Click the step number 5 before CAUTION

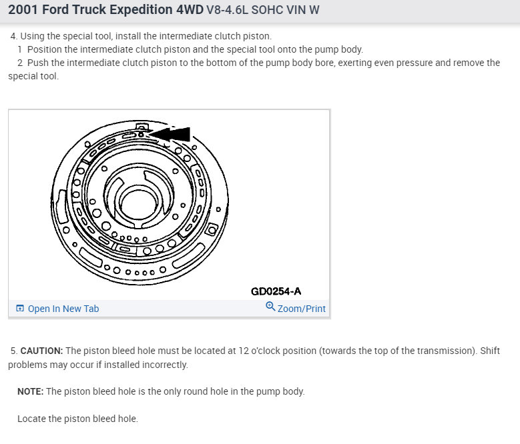point(13,351)
